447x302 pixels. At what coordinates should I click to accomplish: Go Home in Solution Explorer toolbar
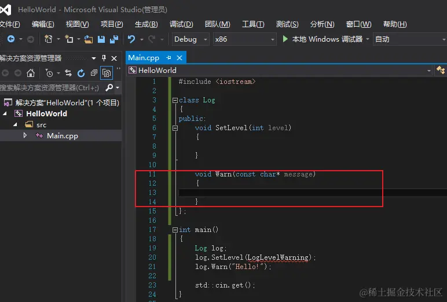click(31, 73)
